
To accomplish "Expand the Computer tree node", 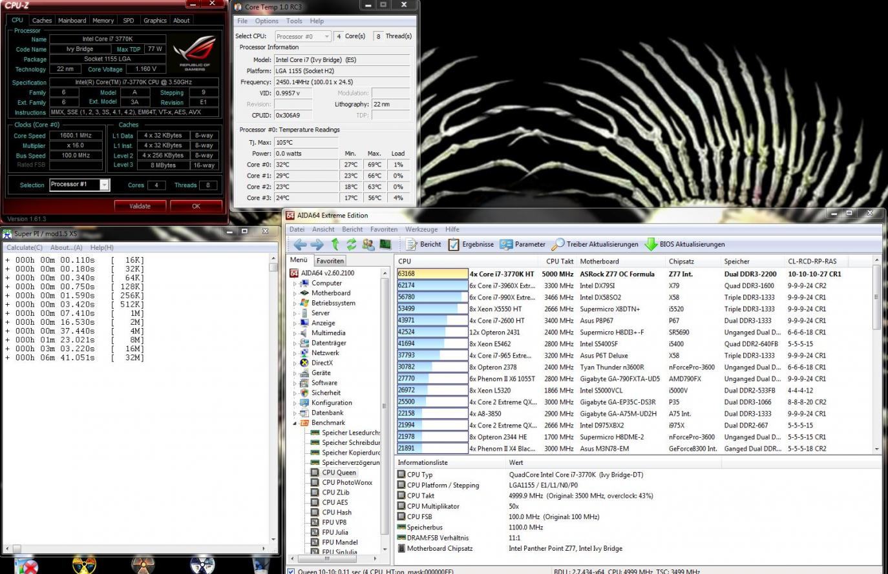I will tap(295, 283).
